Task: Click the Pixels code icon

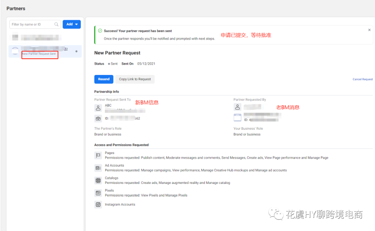Action: [x=98, y=193]
